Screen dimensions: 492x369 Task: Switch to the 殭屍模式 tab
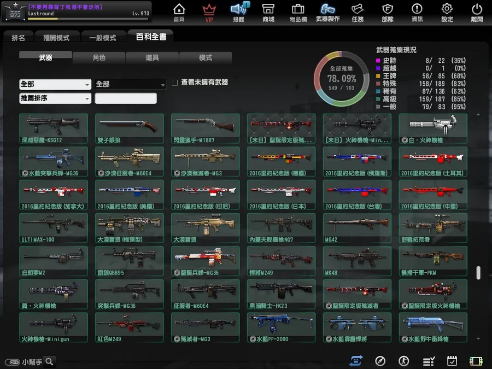[x=56, y=37]
